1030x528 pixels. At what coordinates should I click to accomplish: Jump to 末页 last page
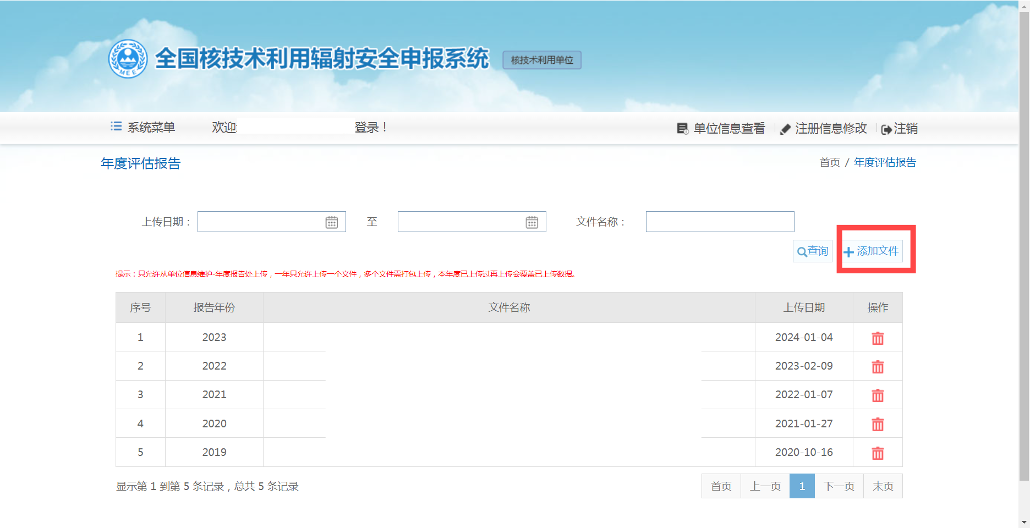click(883, 486)
